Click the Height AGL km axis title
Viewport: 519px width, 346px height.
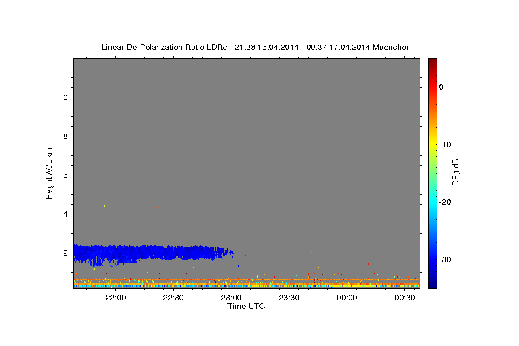pyautogui.click(x=49, y=173)
